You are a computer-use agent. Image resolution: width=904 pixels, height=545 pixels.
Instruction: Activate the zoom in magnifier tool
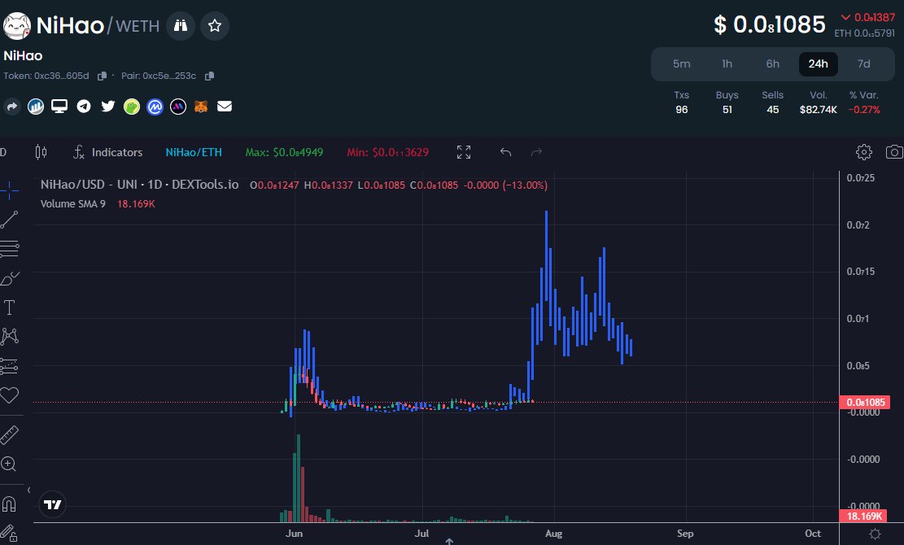click(x=9, y=464)
